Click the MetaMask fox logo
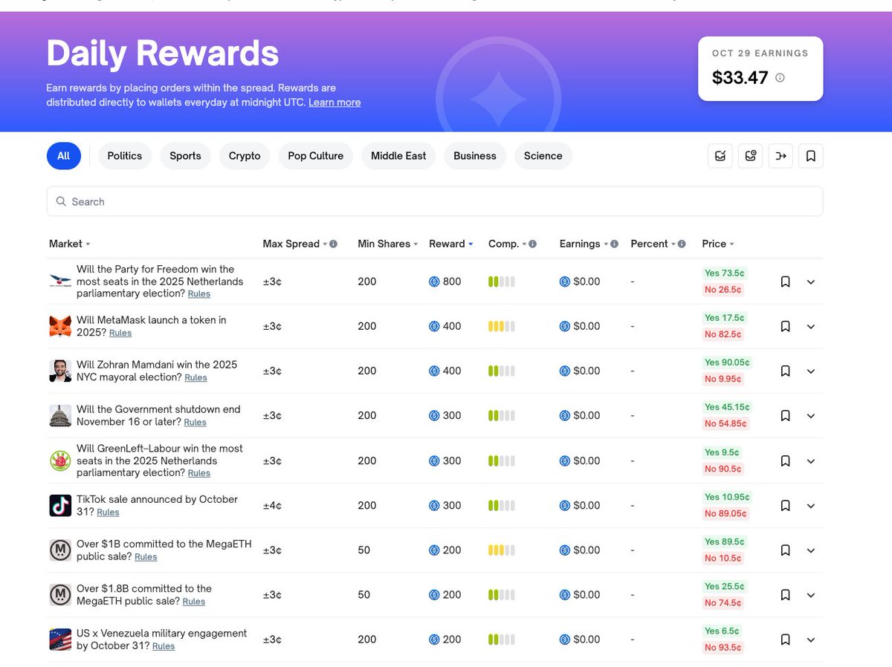 60,327
